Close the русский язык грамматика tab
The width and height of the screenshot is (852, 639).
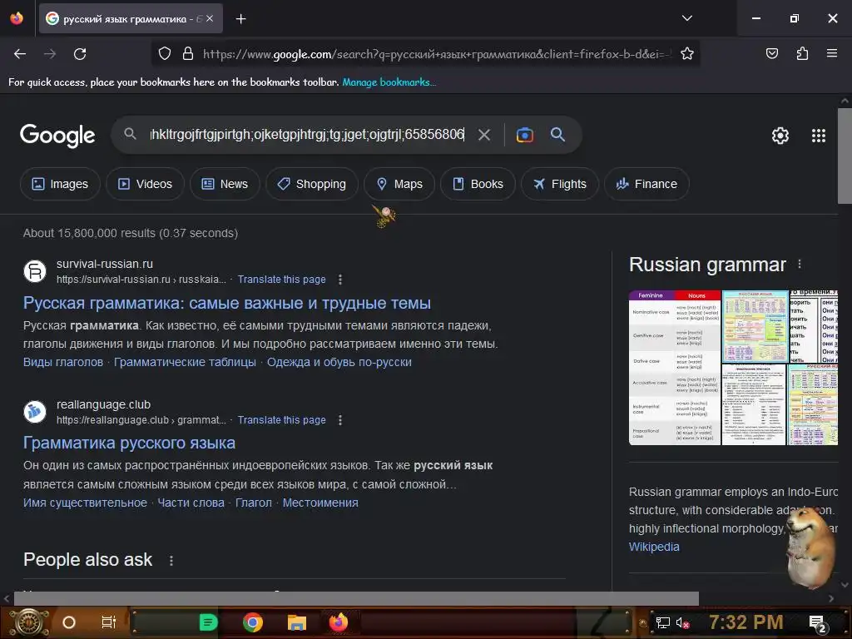coord(210,18)
